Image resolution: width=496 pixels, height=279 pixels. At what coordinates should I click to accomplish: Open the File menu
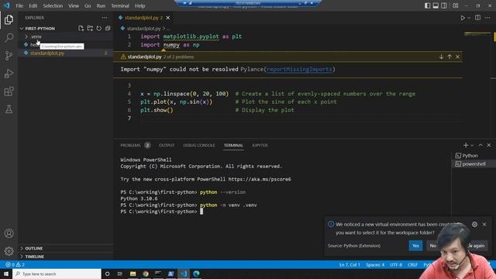[19, 5]
